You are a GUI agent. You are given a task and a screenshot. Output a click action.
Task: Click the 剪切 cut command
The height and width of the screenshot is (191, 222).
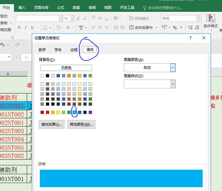coord(4,16)
